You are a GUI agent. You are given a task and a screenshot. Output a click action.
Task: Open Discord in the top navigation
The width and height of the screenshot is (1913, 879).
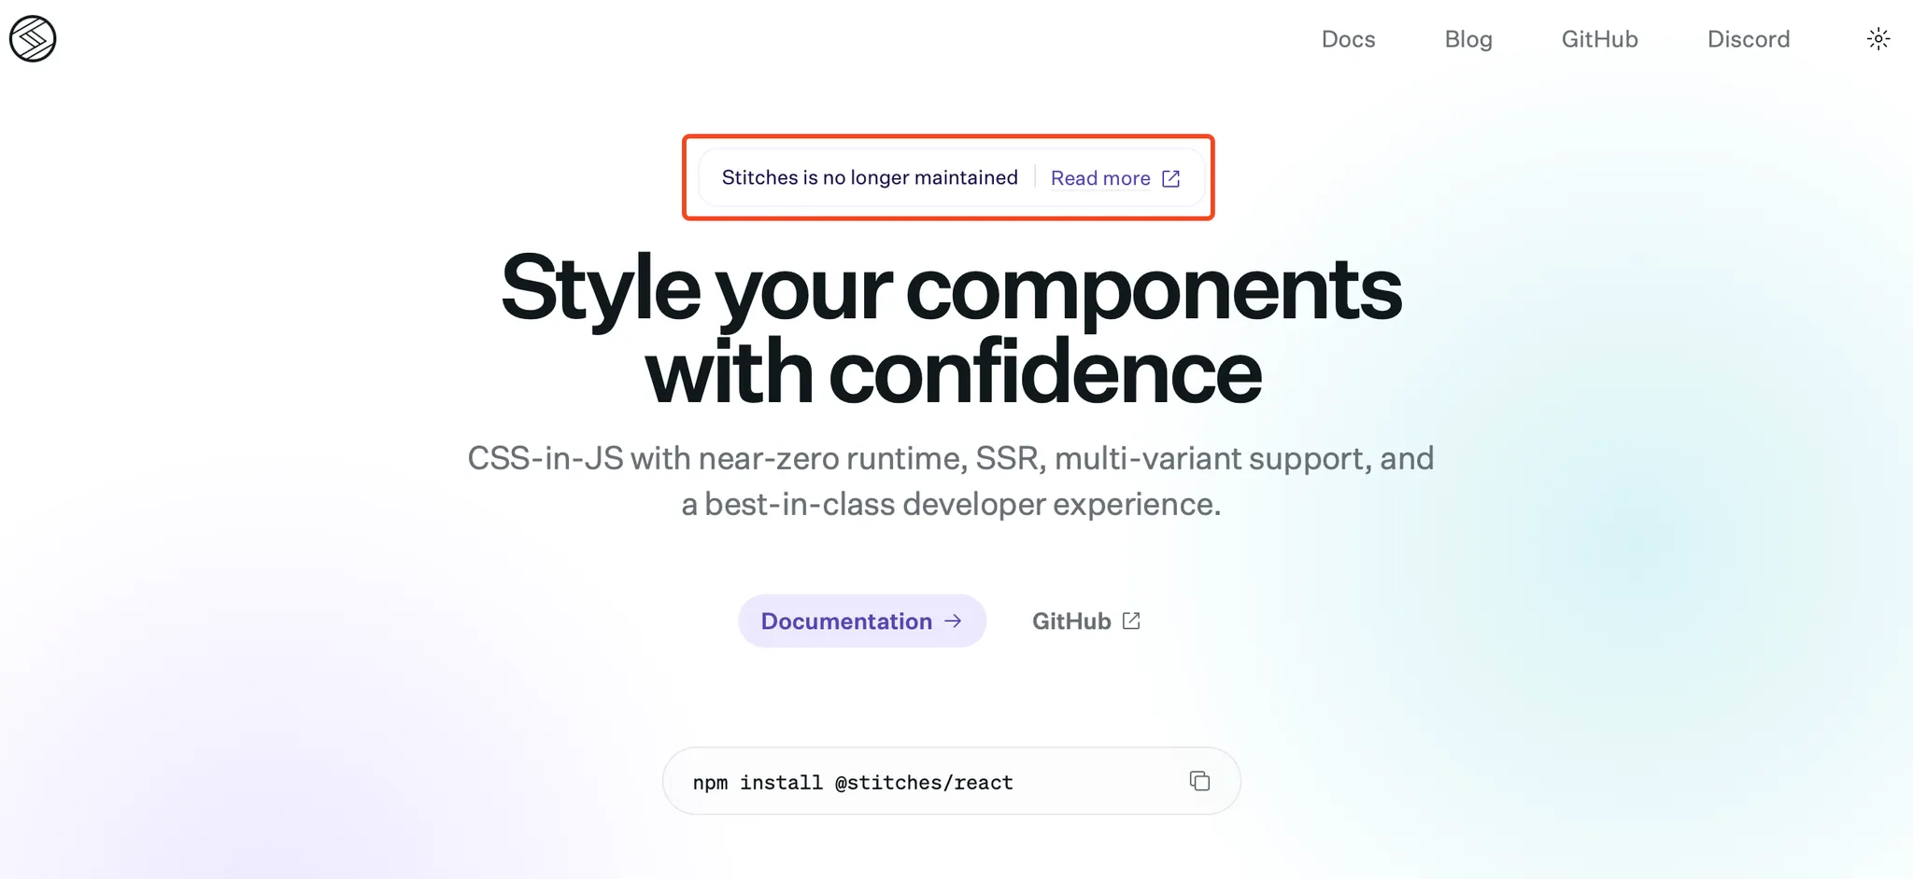[1749, 39]
